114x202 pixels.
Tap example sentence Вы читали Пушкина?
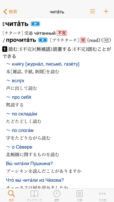click(29, 164)
